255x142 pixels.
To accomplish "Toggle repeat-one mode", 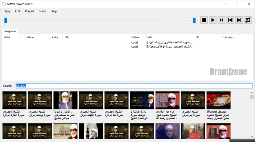I will (x=248, y=20).
